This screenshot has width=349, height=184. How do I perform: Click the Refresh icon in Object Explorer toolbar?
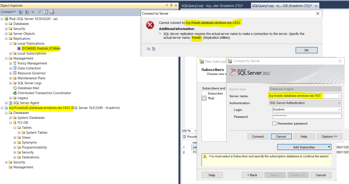point(45,12)
